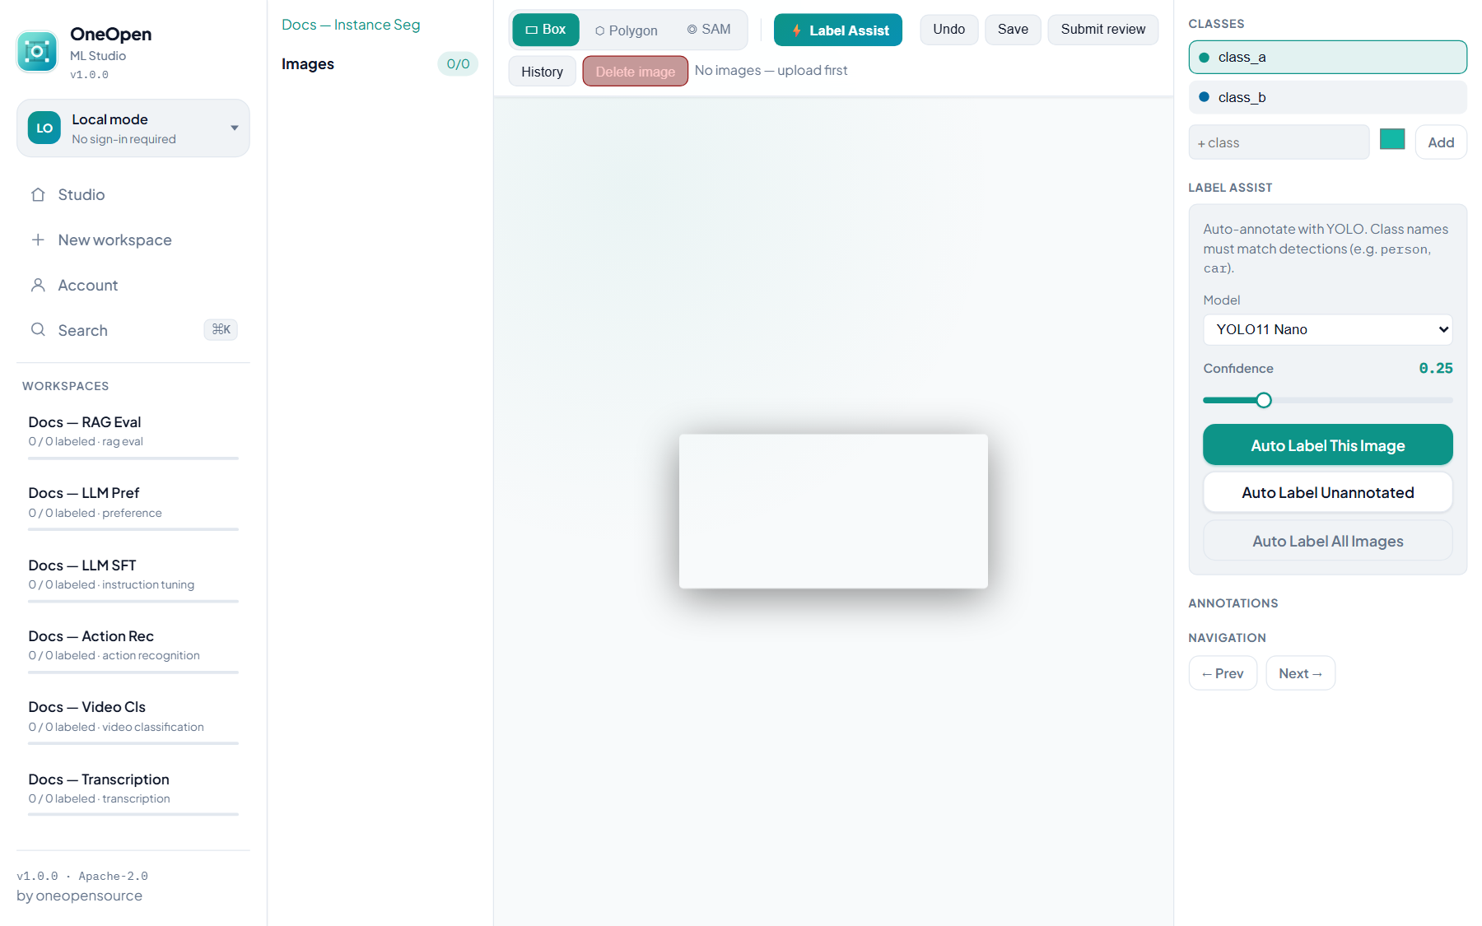The image size is (1482, 926).
Task: Click the plus icon for New workspace
Action: tap(38, 240)
